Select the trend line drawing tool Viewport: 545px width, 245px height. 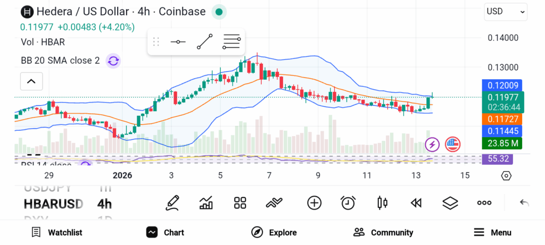[x=205, y=41]
